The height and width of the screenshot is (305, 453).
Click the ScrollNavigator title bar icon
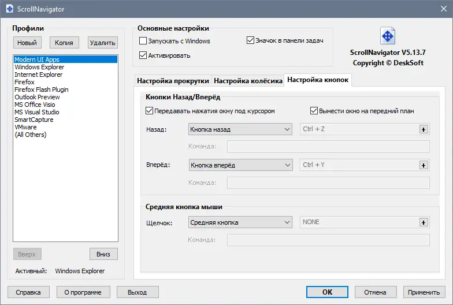(10, 9)
